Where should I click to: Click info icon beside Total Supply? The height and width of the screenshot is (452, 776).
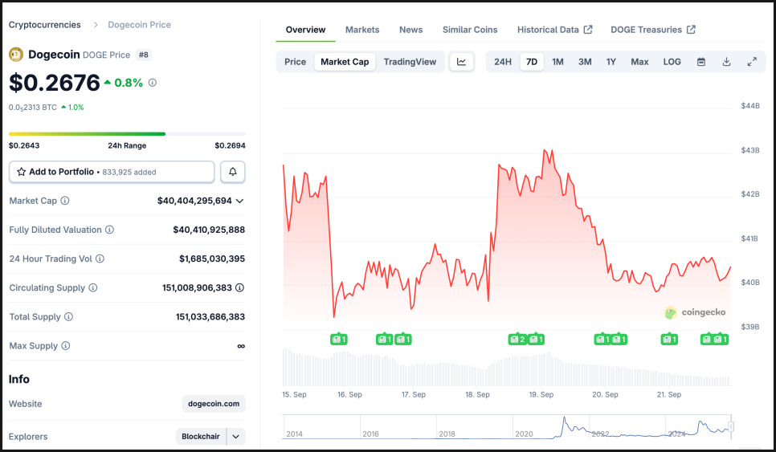point(69,316)
